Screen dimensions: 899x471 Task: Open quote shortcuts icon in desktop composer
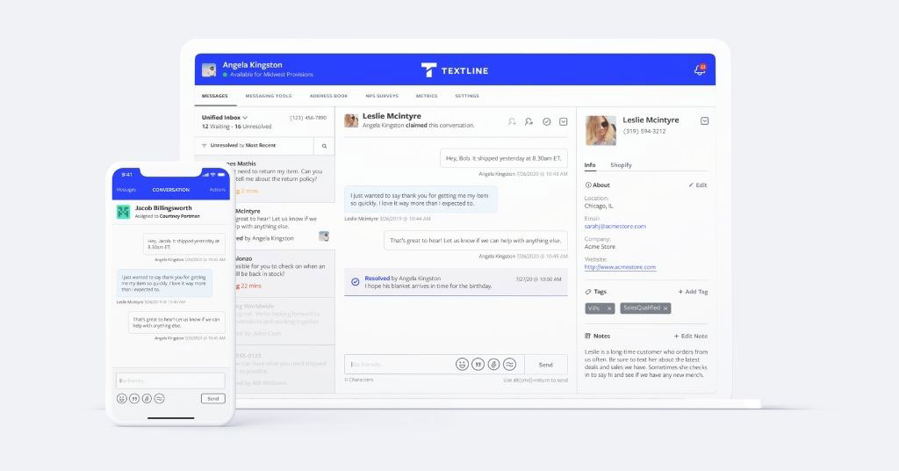click(x=478, y=365)
